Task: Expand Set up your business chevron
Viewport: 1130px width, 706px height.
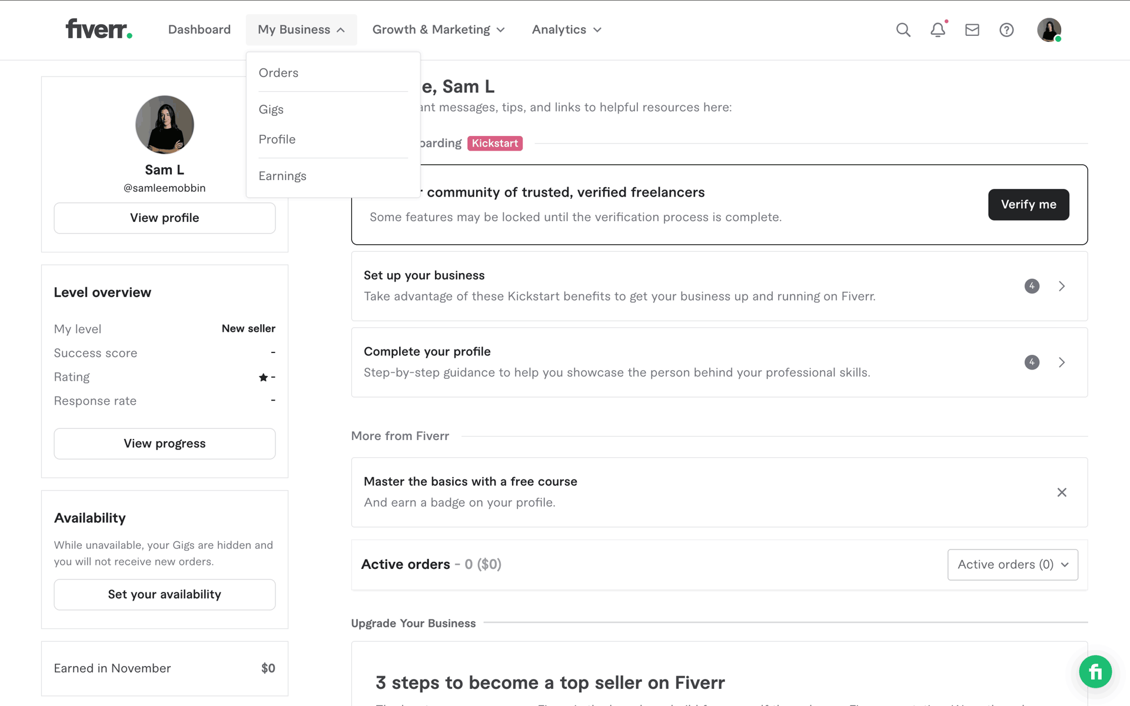Action: (x=1062, y=286)
